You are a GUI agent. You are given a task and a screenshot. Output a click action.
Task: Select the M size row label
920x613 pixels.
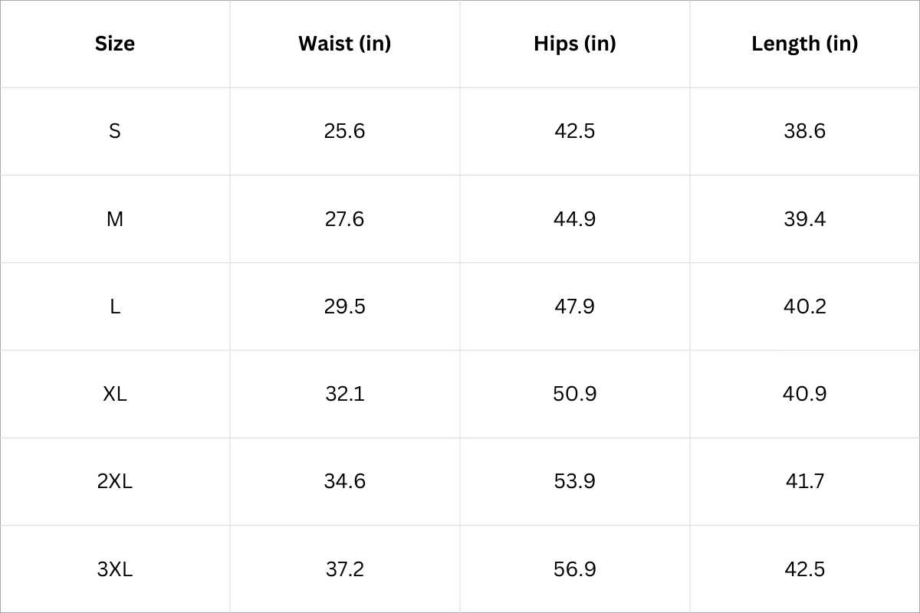pos(115,219)
